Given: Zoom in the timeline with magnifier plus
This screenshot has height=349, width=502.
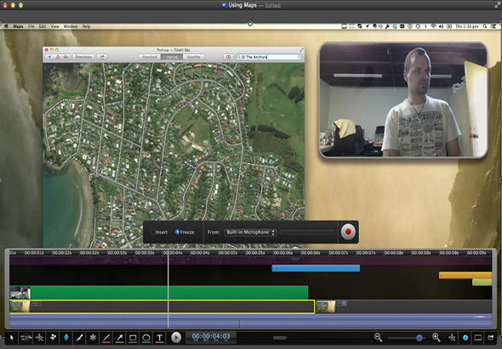Looking at the screenshot, I should click(x=436, y=337).
